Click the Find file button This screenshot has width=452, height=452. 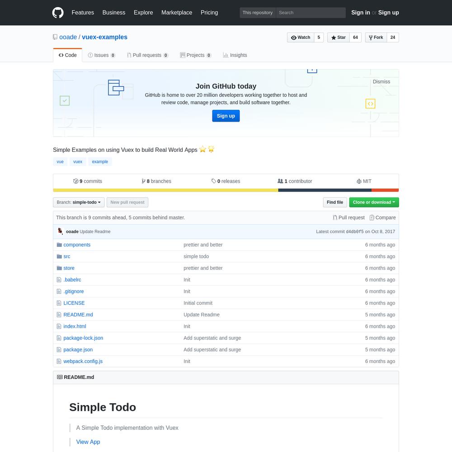tap(335, 202)
